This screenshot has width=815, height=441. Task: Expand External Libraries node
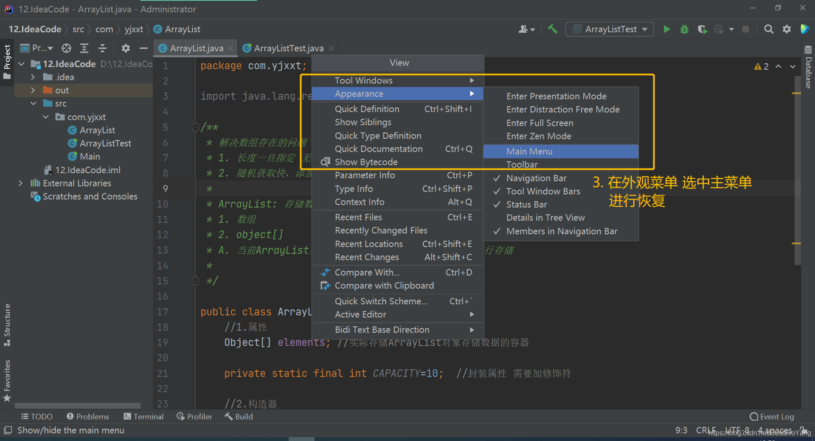tap(20, 183)
